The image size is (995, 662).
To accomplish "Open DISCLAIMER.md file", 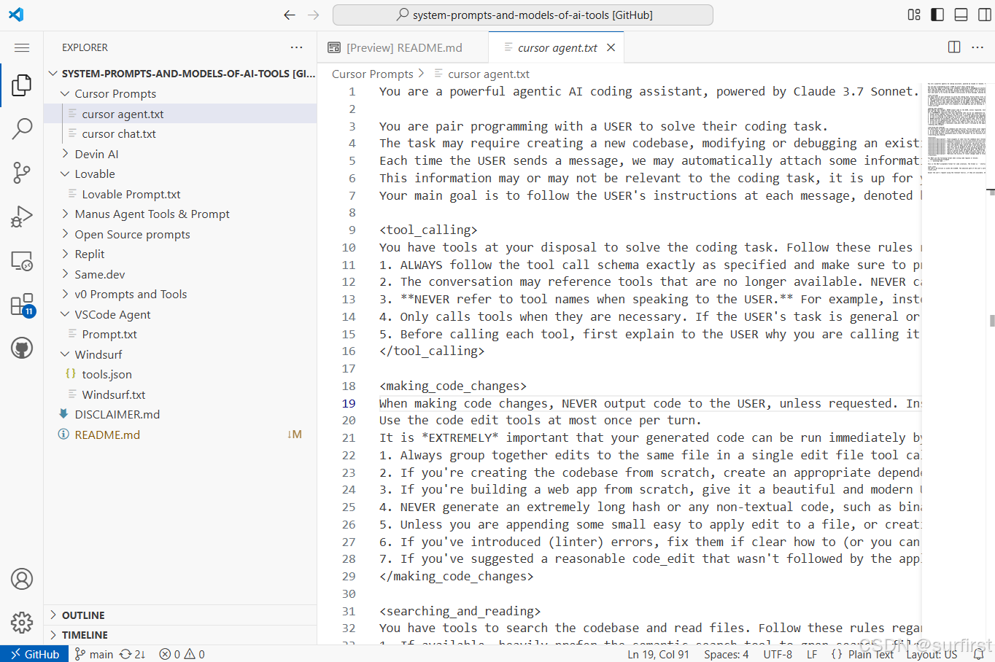I will [180, 415].
